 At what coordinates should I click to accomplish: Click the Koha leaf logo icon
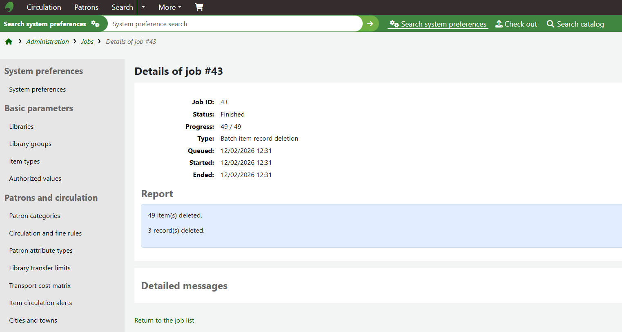tap(9, 7)
